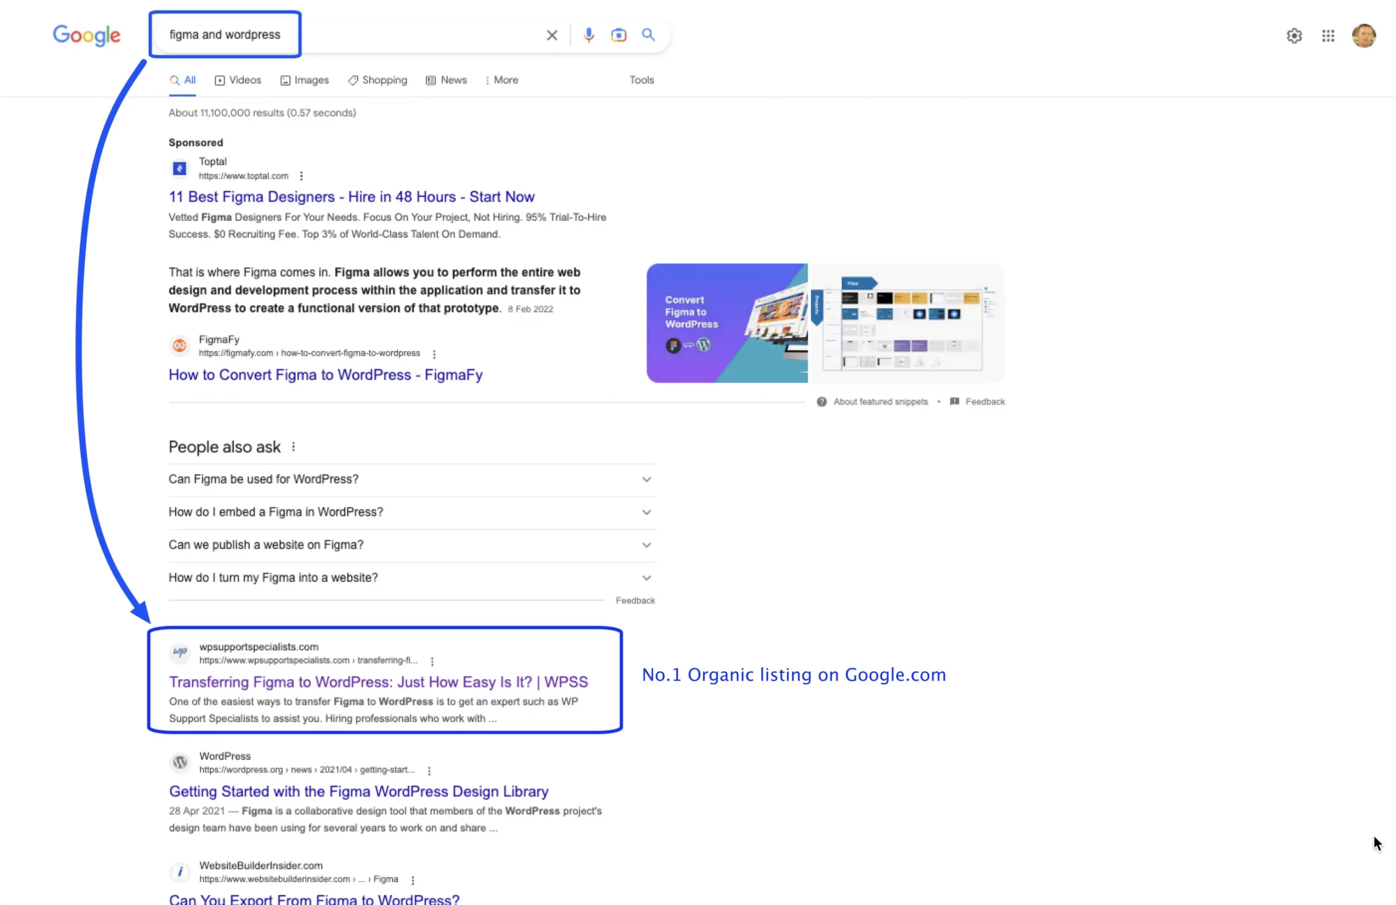Click About 11,100,000 results text
The height and width of the screenshot is (905, 1396).
point(262,113)
